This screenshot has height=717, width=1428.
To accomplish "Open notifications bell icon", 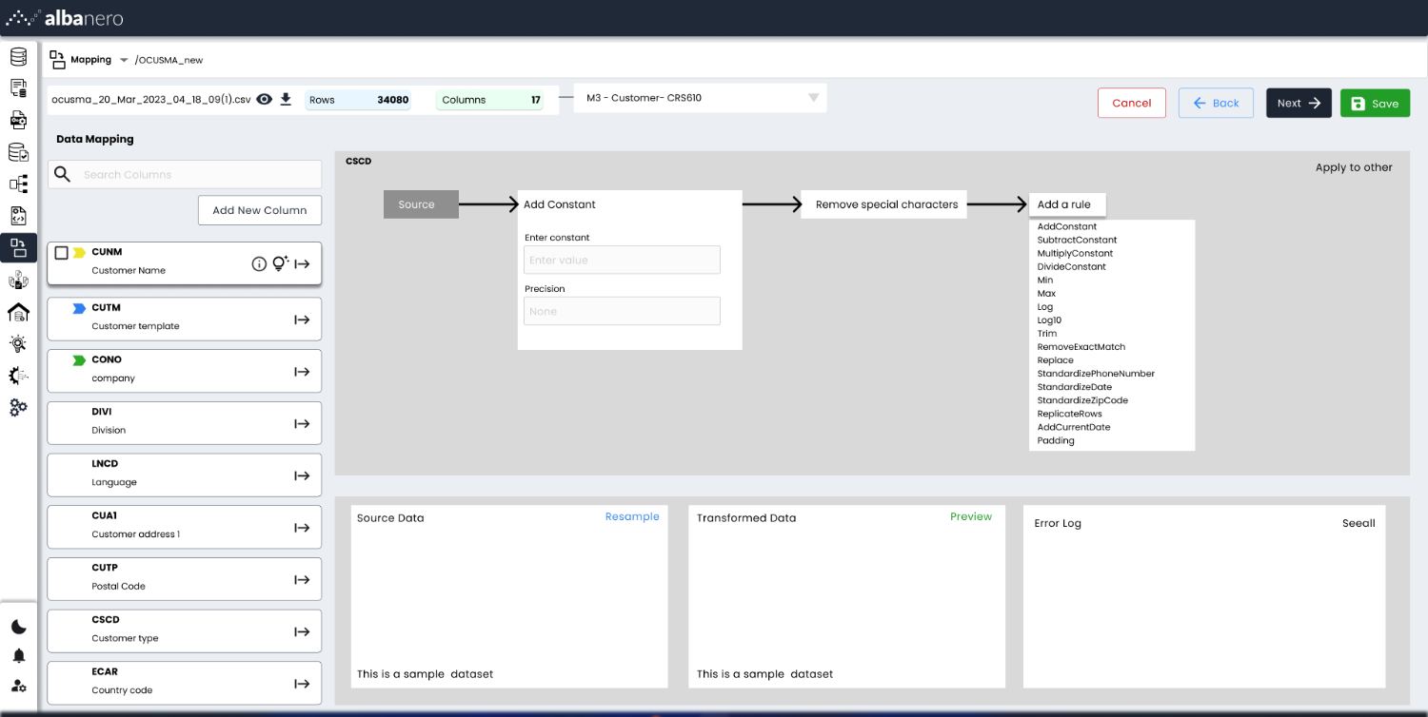I will 19,656.
